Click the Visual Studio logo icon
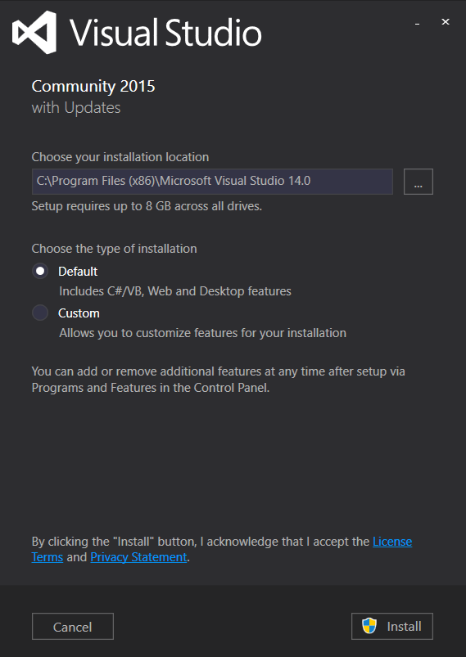466x657 pixels. pos(34,32)
